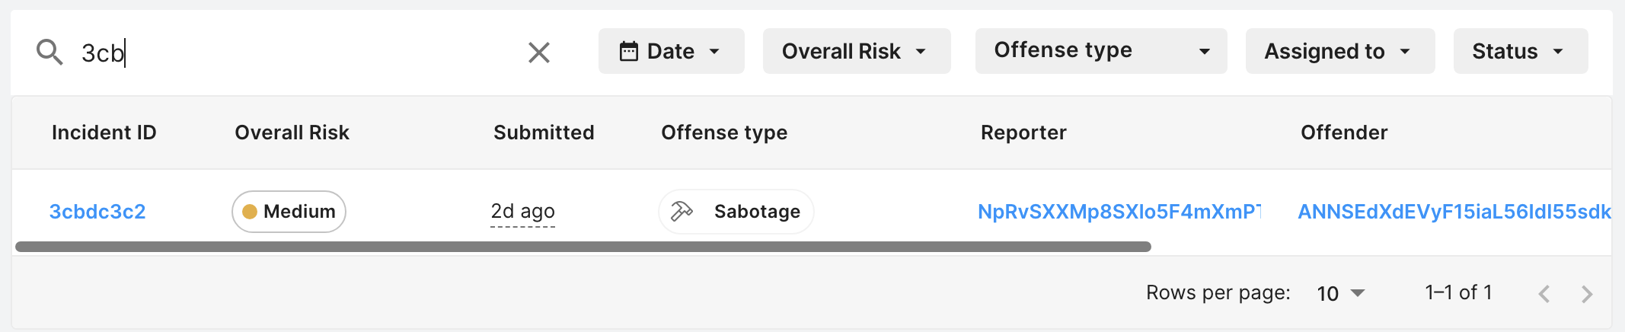Expand the Offense type filter dropdown

point(1100,51)
